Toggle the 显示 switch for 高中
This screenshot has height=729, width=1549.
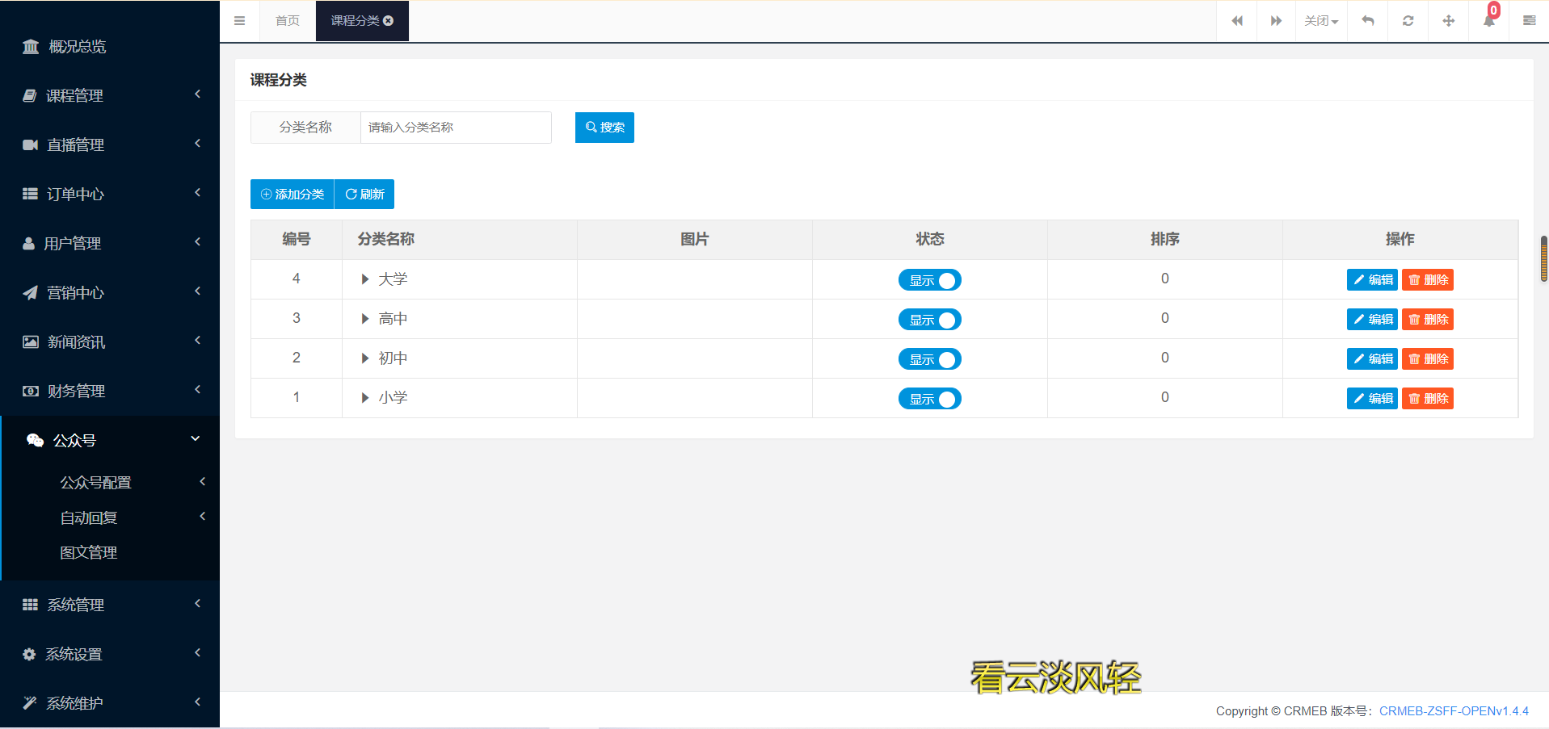tap(929, 320)
